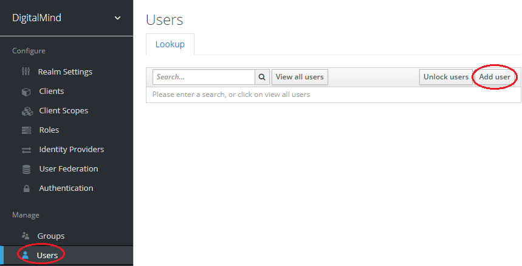Focus the user Search input field
This screenshot has width=522, height=266.
[x=204, y=77]
